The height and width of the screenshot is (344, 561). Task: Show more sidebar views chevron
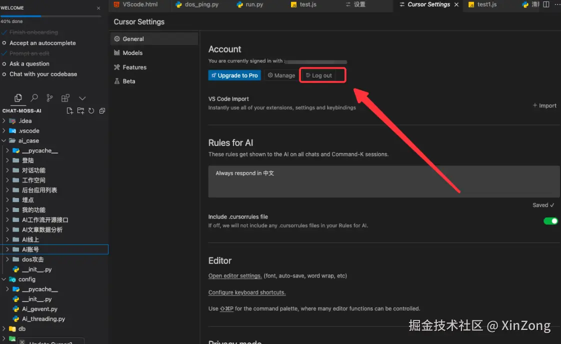point(82,98)
